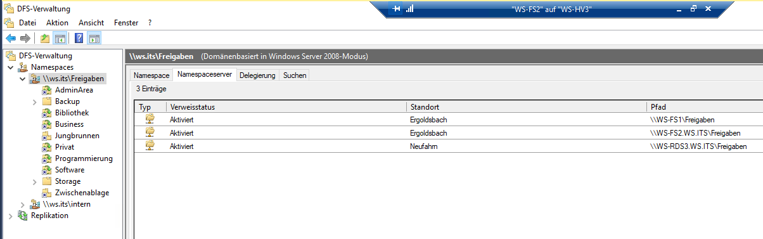
Task: Click the Jungbrunnen folder link icon
Action: coord(47,136)
